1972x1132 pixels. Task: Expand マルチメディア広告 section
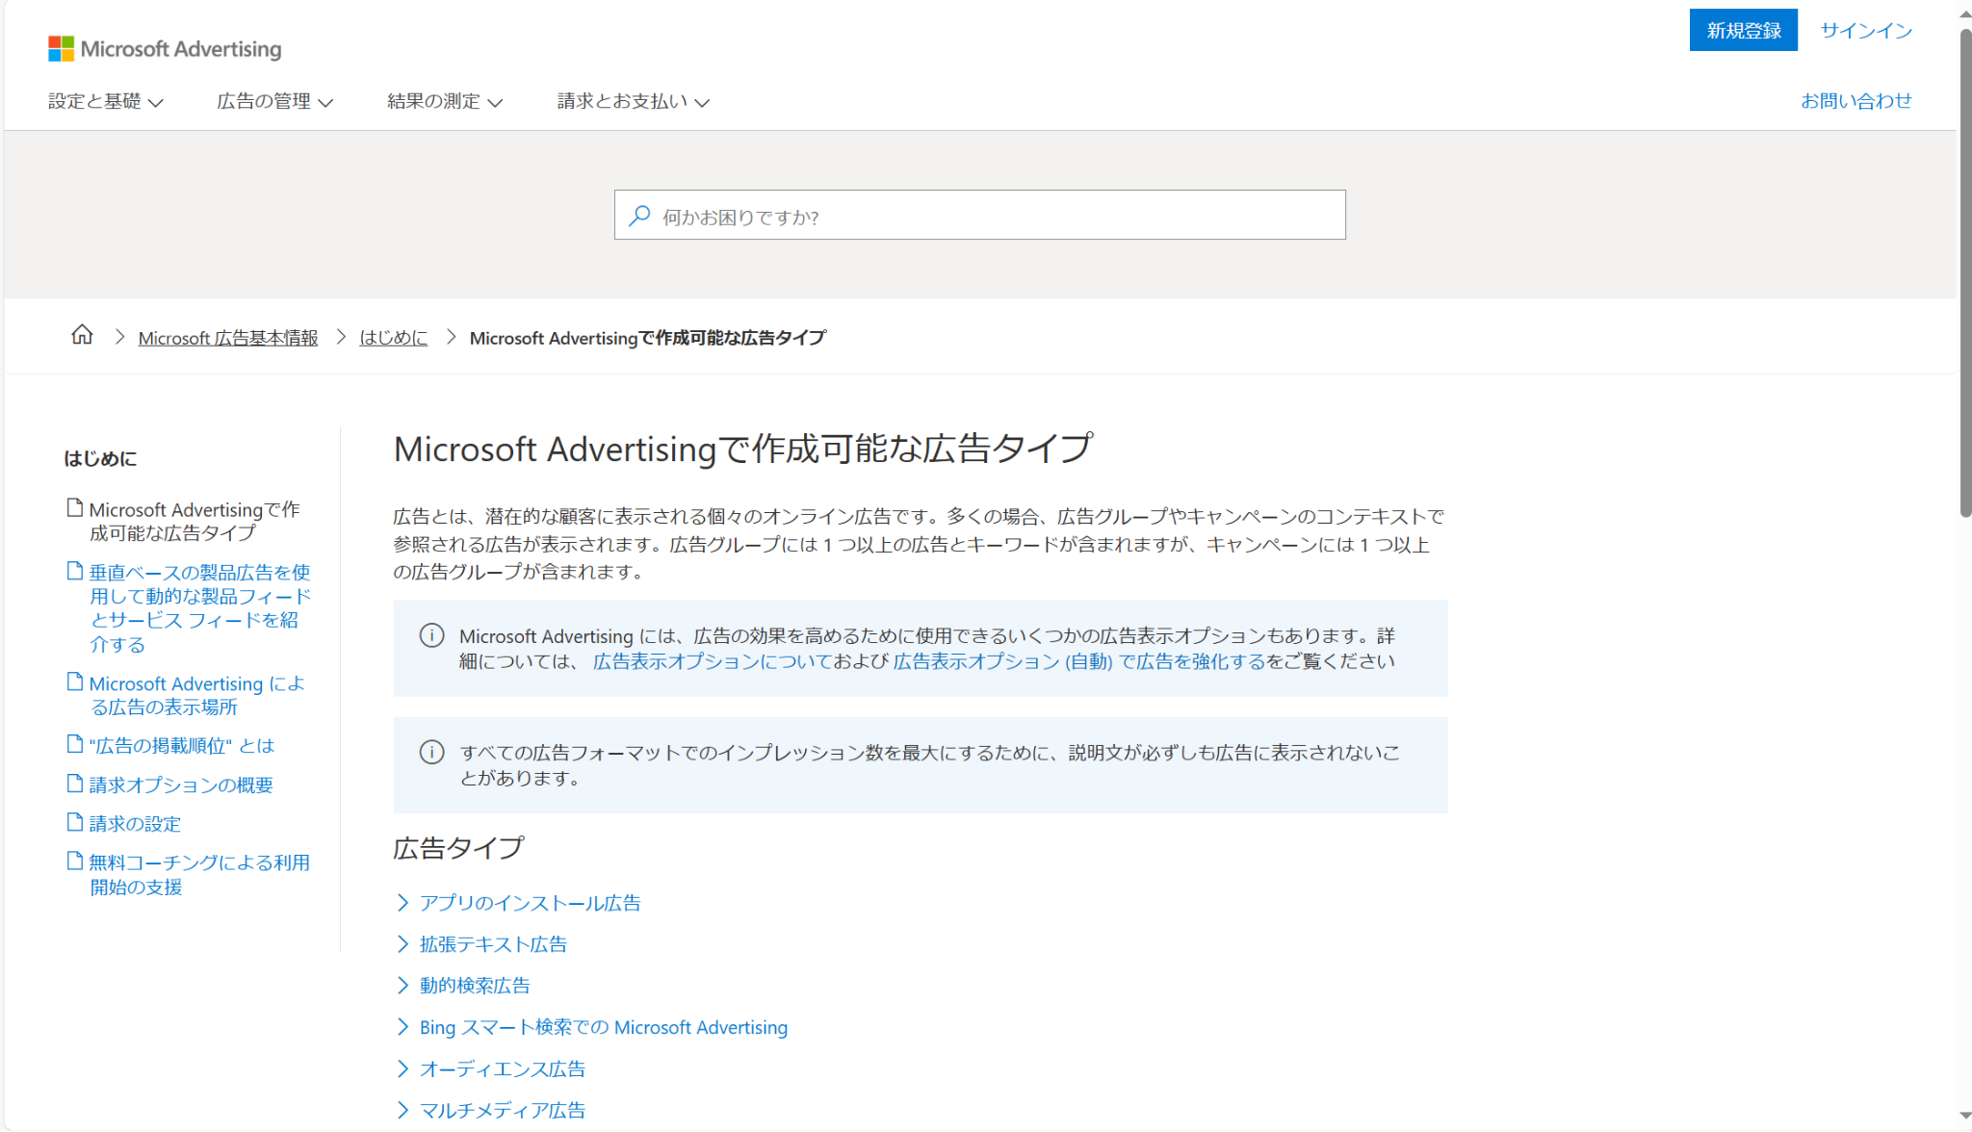pyautogui.click(x=502, y=1111)
